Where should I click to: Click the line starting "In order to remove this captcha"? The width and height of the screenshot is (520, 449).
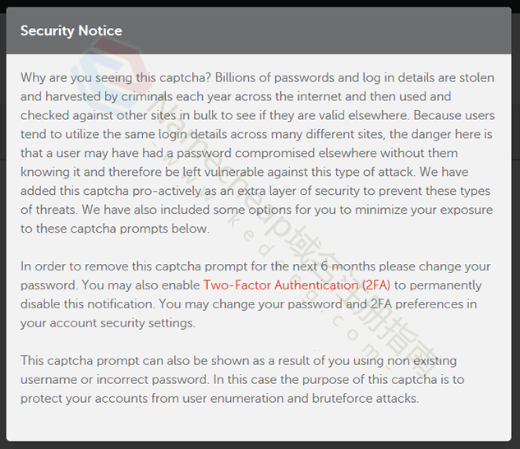[x=255, y=266]
